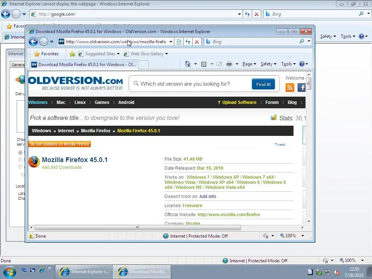Open Tools menu in background IE window
This screenshot has height=279, width=372.
pyautogui.click(x=348, y=36)
